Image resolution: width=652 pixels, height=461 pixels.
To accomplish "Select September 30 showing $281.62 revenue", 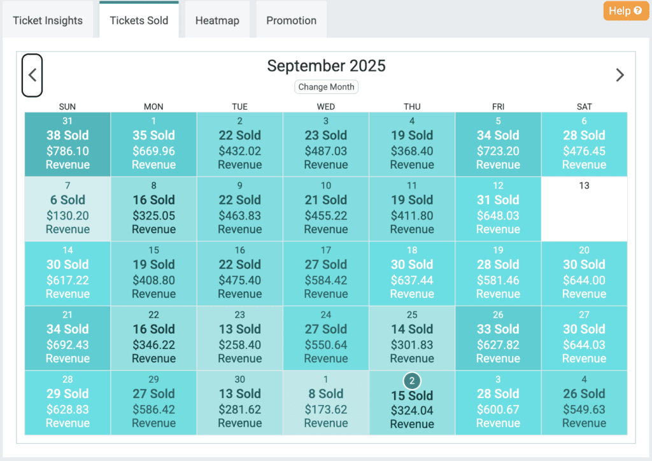I will (239, 403).
